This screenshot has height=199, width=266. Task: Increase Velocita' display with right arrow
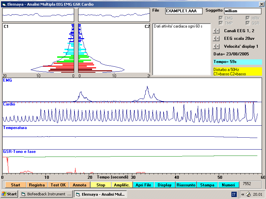[x=218, y=46]
